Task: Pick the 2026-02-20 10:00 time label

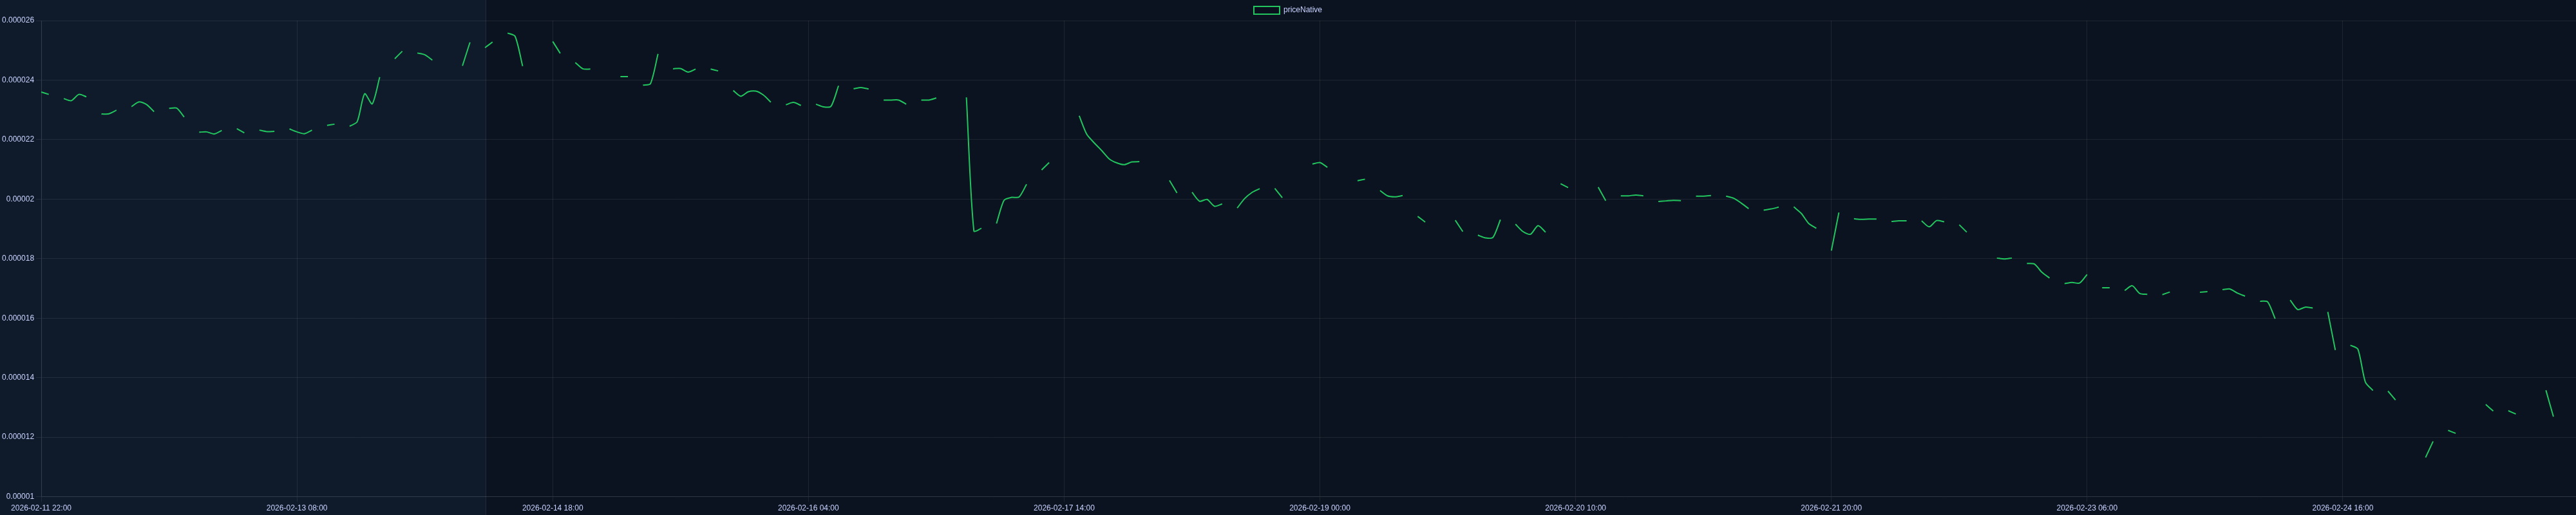Action: 1575,508
